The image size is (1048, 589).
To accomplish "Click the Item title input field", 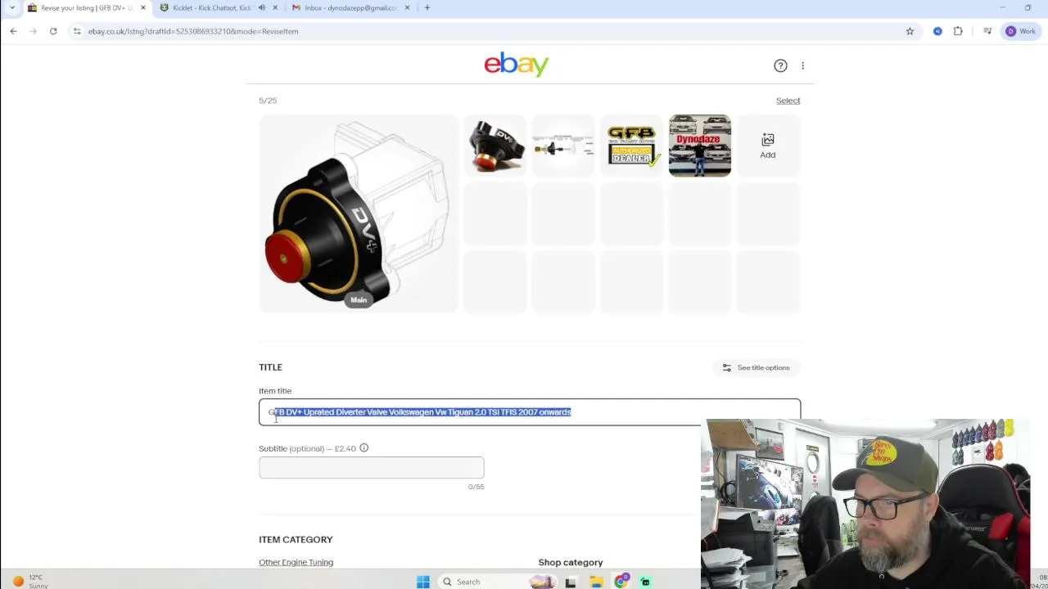I will click(530, 412).
